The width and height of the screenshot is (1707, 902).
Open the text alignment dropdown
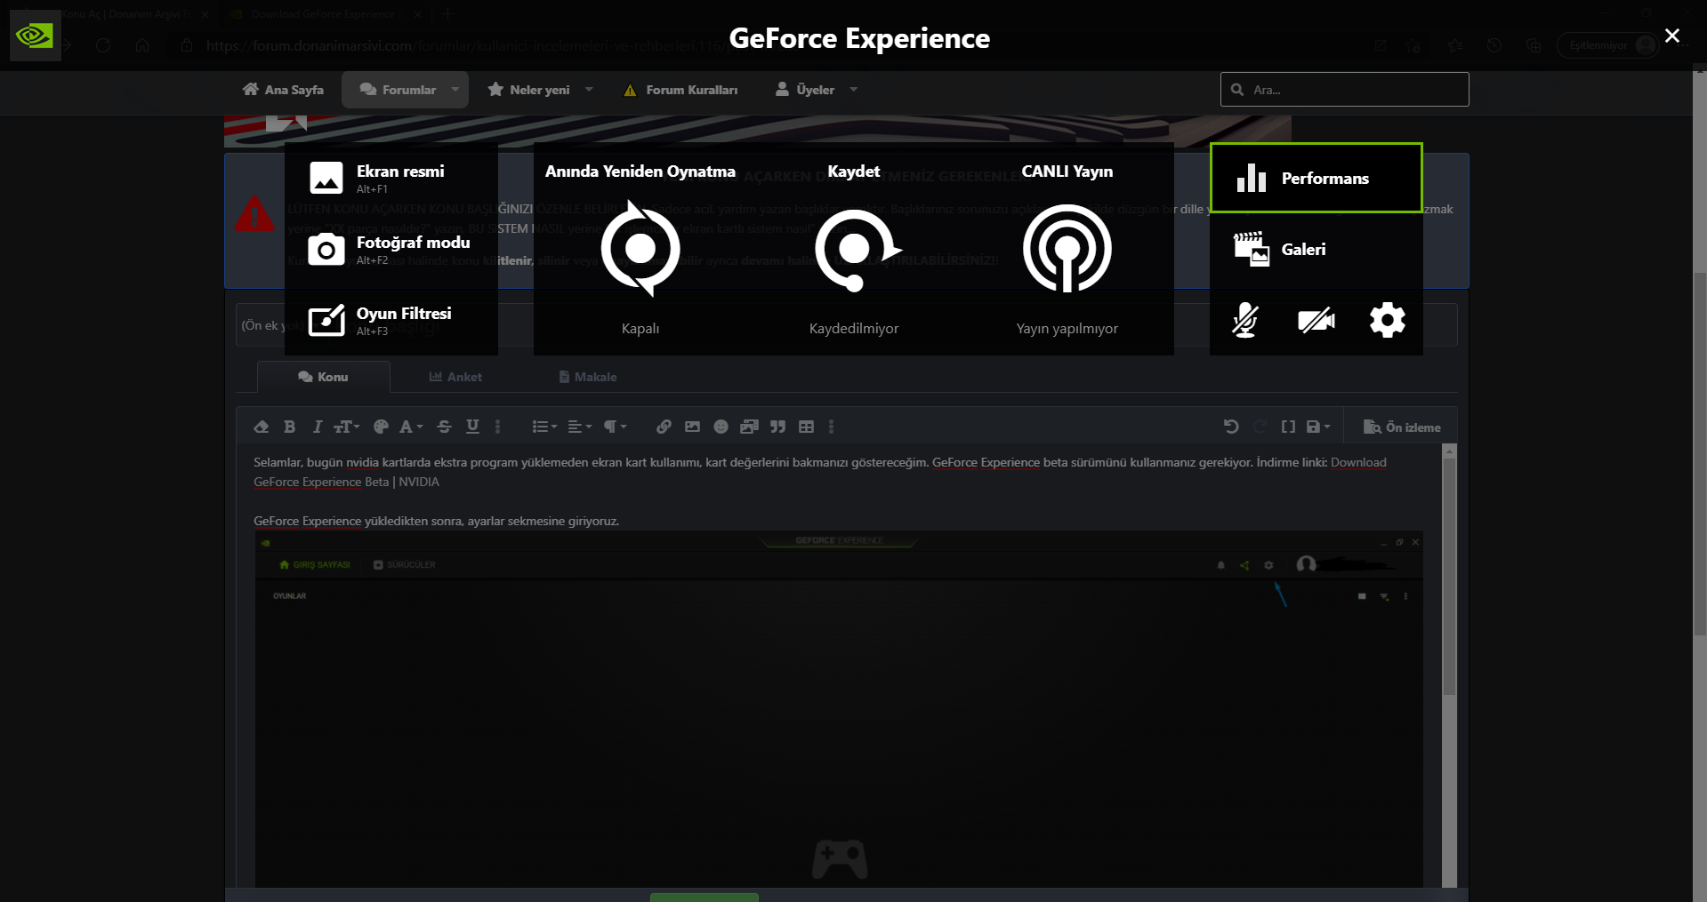click(x=579, y=427)
